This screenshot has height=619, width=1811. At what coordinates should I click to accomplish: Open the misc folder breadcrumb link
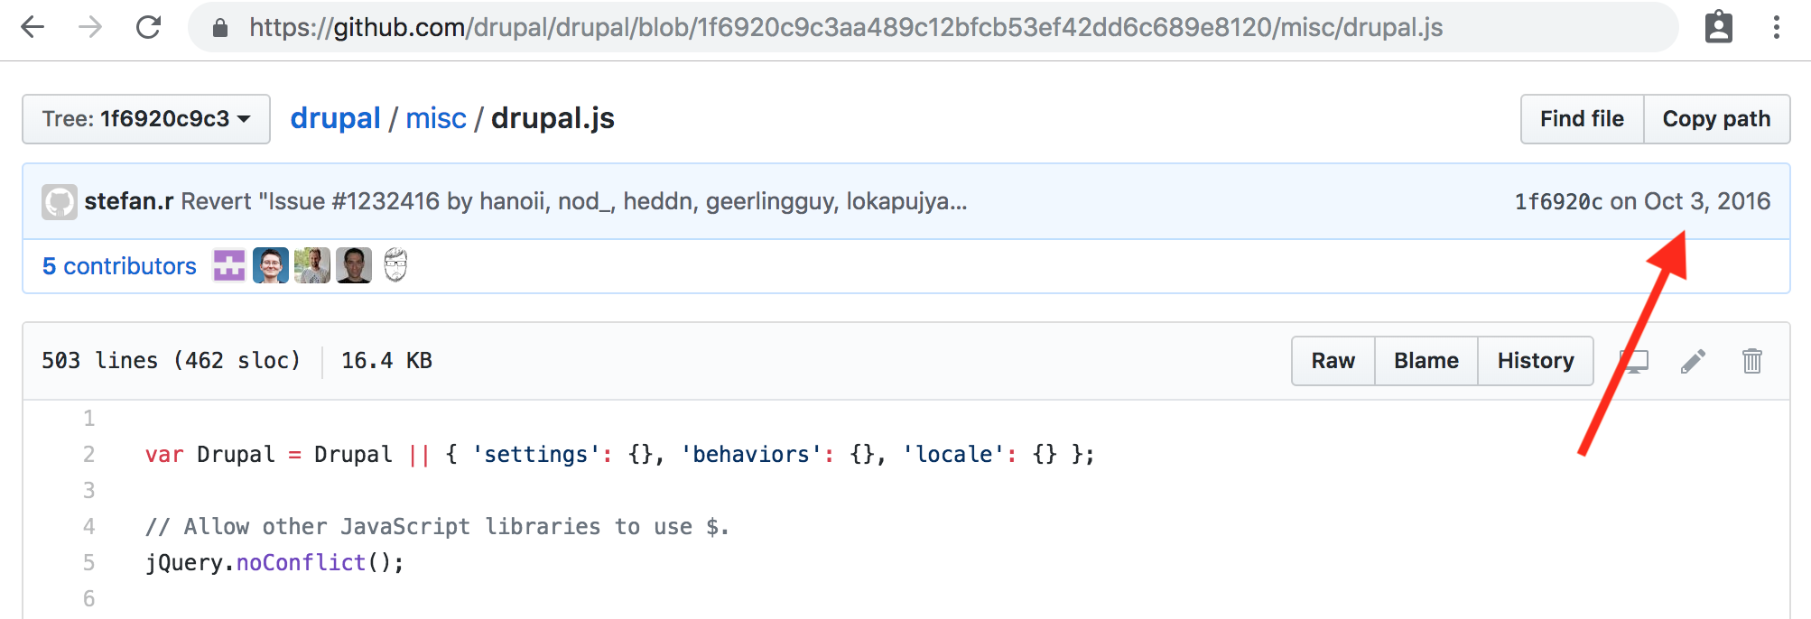click(x=436, y=118)
